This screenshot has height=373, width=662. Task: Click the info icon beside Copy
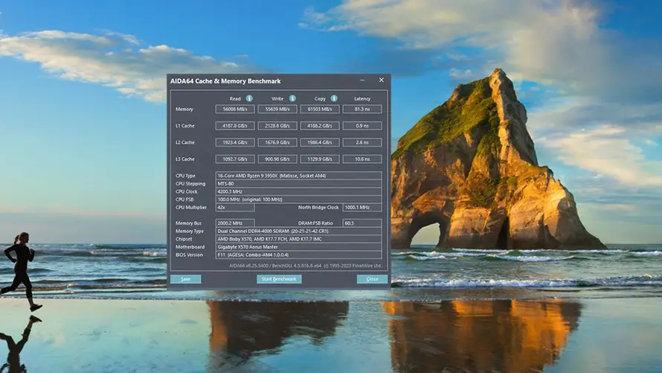334,98
